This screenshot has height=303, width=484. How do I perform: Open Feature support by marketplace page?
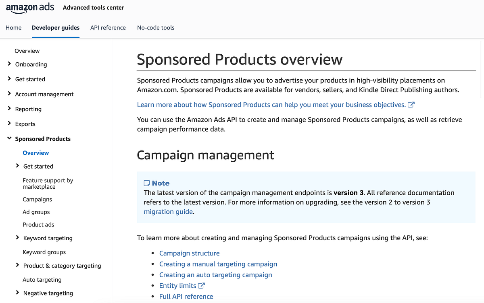tap(48, 183)
